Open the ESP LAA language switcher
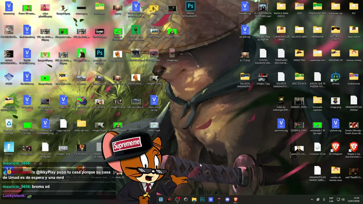 331,199
